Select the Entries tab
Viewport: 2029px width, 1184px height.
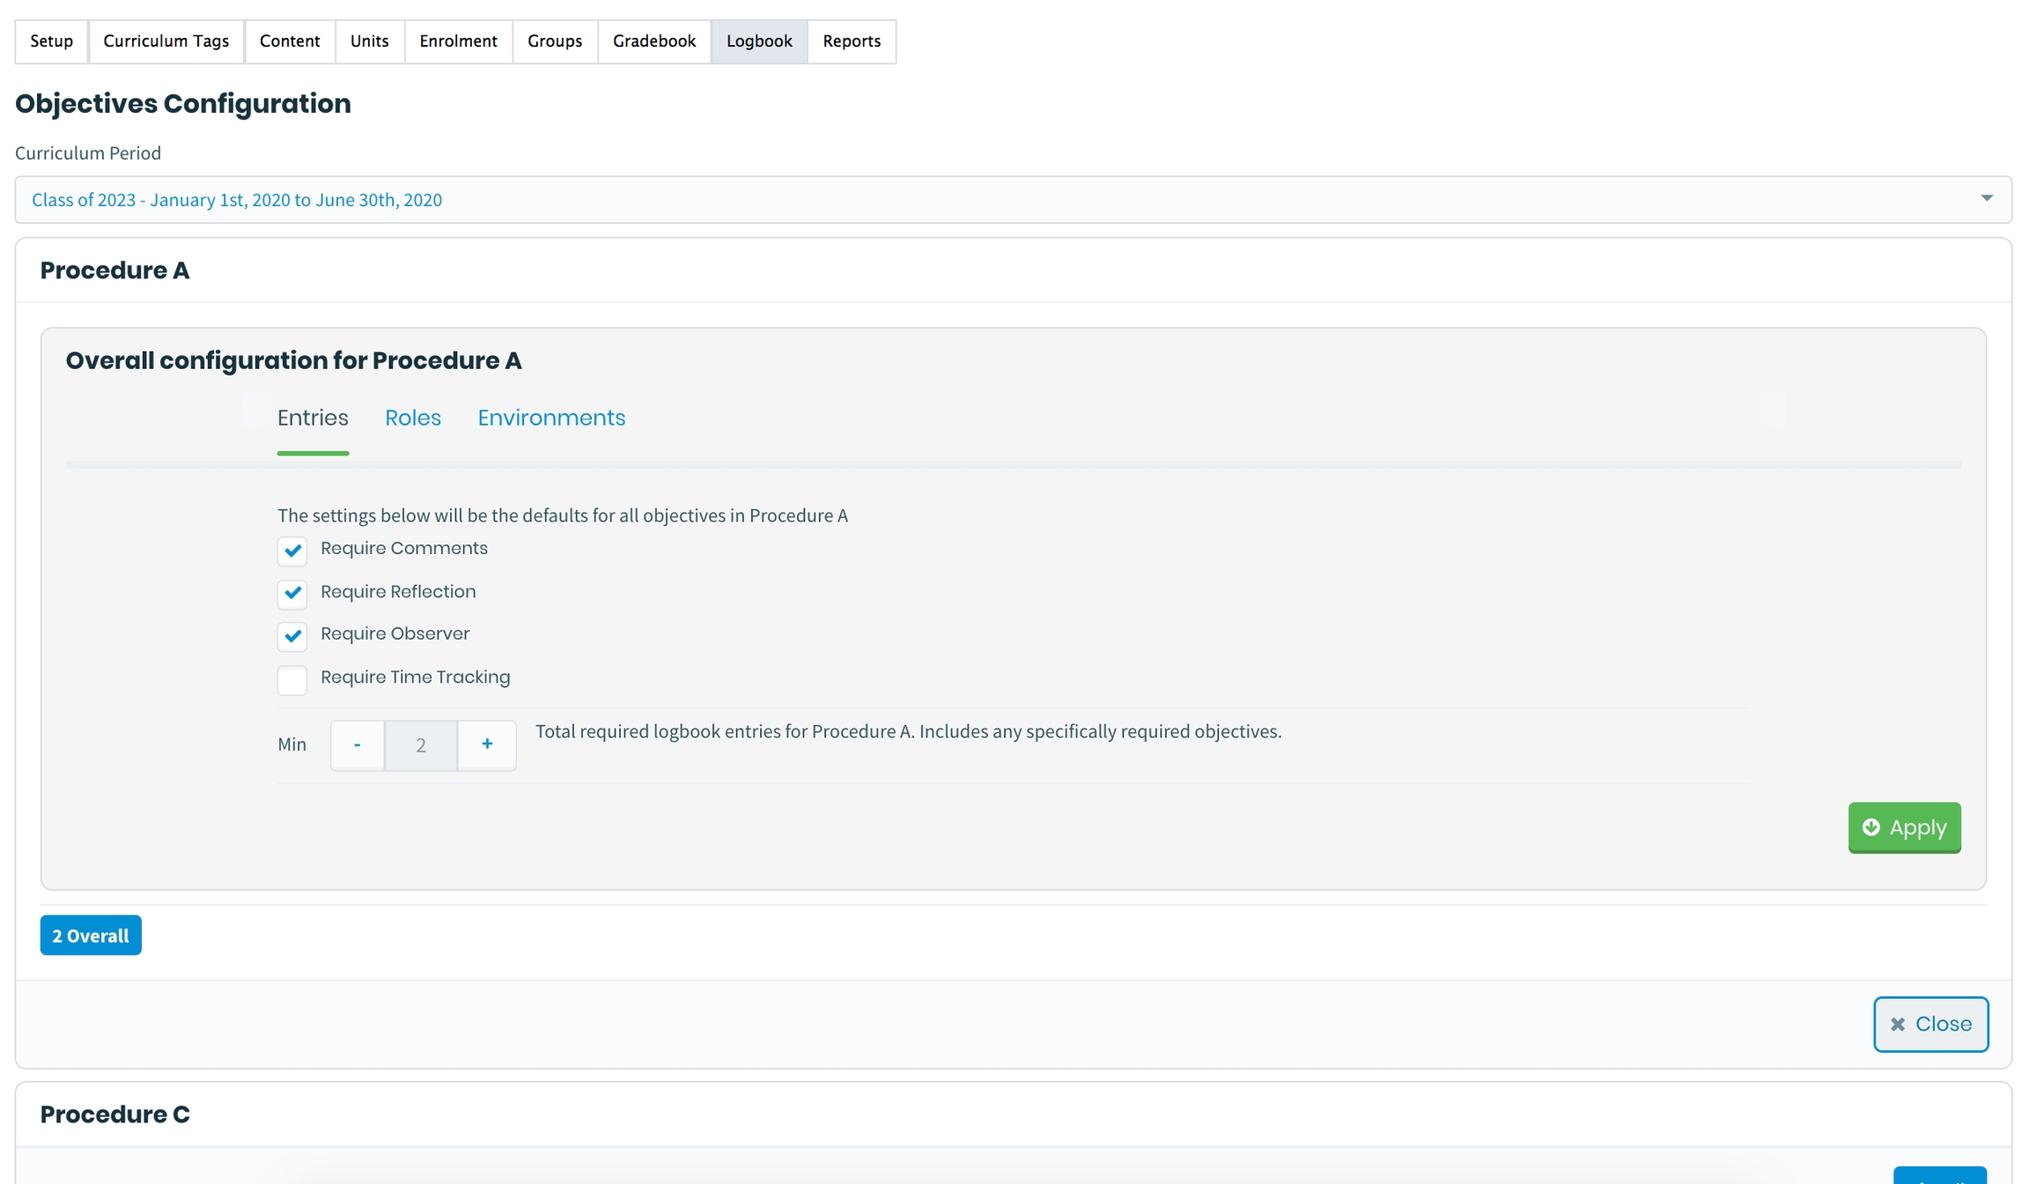(x=313, y=418)
